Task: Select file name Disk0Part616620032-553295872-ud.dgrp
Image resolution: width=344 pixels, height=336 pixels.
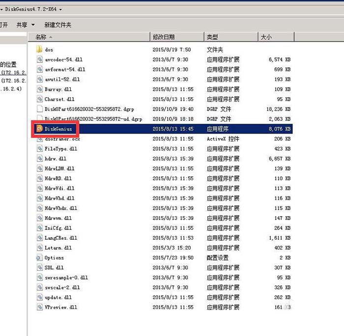Action: click(93, 119)
